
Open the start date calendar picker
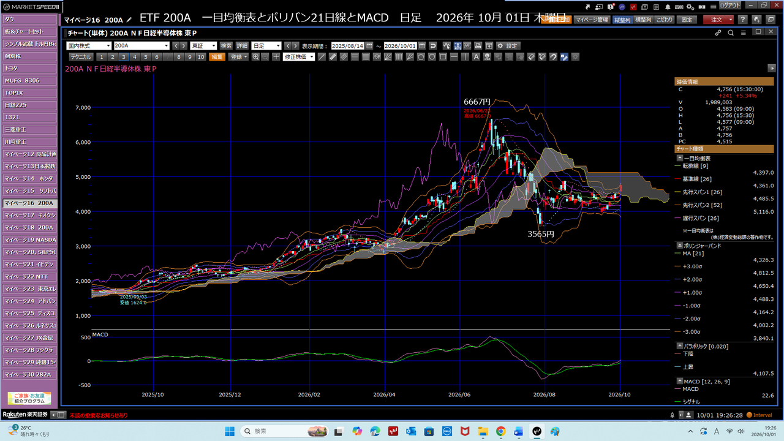coord(370,46)
